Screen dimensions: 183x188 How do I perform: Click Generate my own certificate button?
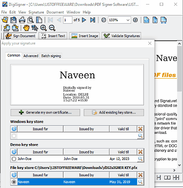45,112
